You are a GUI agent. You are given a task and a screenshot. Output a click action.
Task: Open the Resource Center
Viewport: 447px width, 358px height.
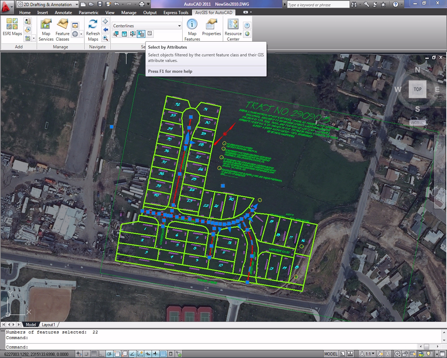point(233,30)
